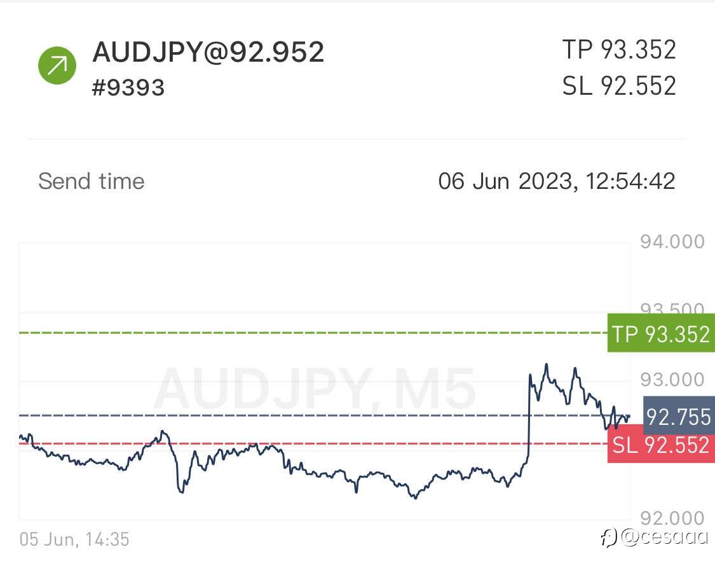Image resolution: width=715 pixels, height=568 pixels.
Task: Click the SL 92.552 value in header
Action: (618, 86)
